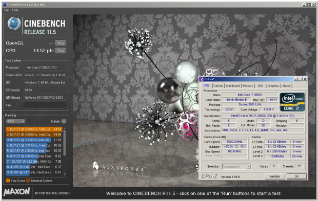Open the Help menu in Cinebench
This screenshot has height=201, width=318.
click(15, 10)
